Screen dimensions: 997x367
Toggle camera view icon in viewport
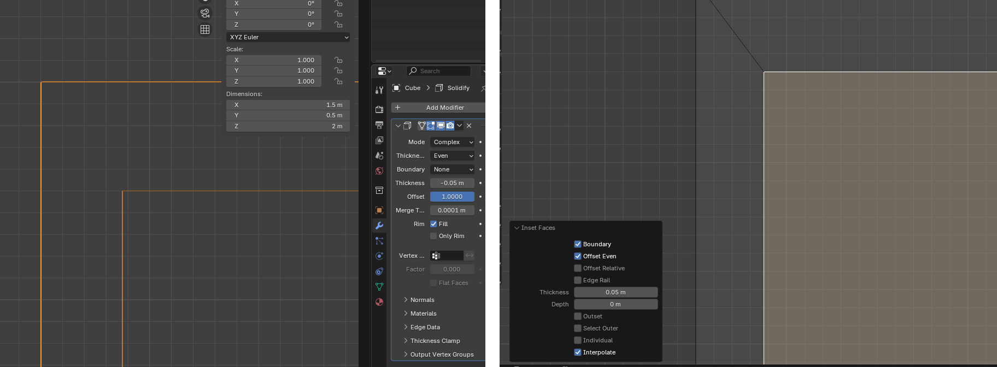tap(205, 13)
